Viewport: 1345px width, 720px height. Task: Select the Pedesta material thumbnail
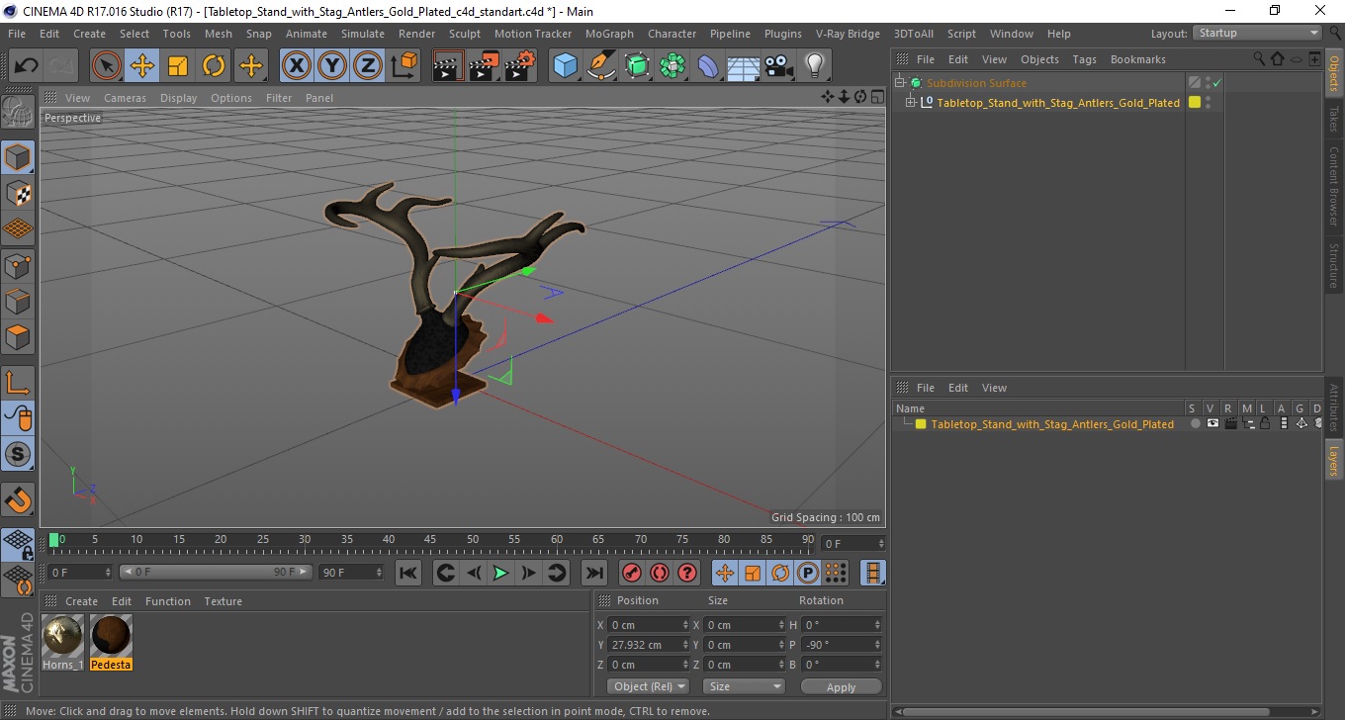pyautogui.click(x=111, y=635)
